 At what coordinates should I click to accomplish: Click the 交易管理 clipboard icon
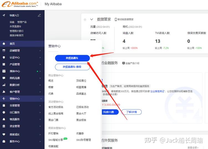pyautogui.click(x=4, y=106)
